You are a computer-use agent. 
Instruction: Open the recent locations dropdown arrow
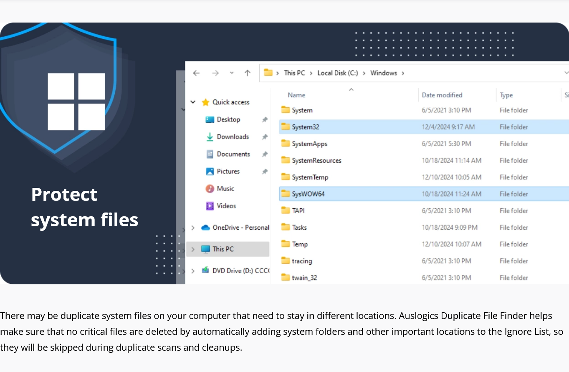tap(232, 73)
